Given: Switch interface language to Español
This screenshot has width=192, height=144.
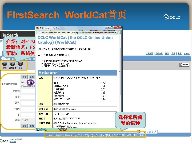Looking at the screenshot, I should [x=59, y=135].
